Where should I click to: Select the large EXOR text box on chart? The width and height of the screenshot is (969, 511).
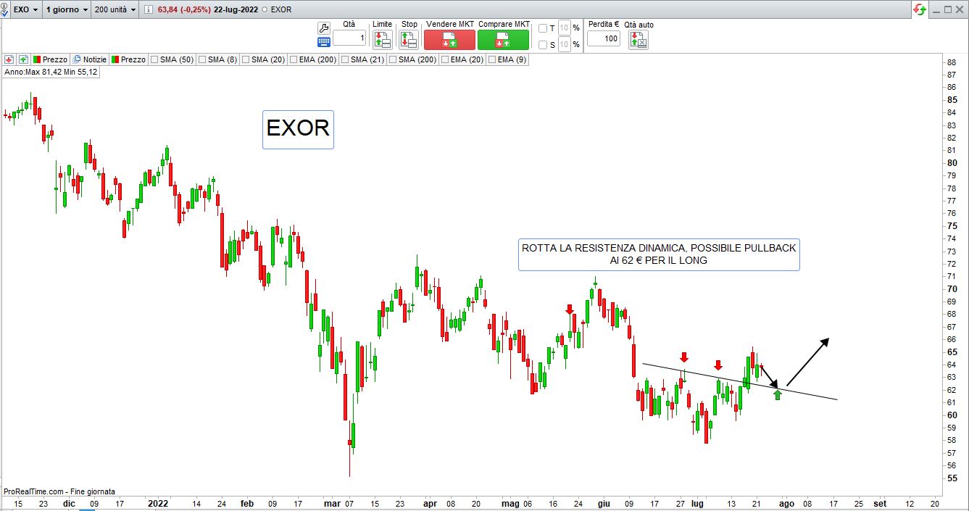pyautogui.click(x=298, y=129)
